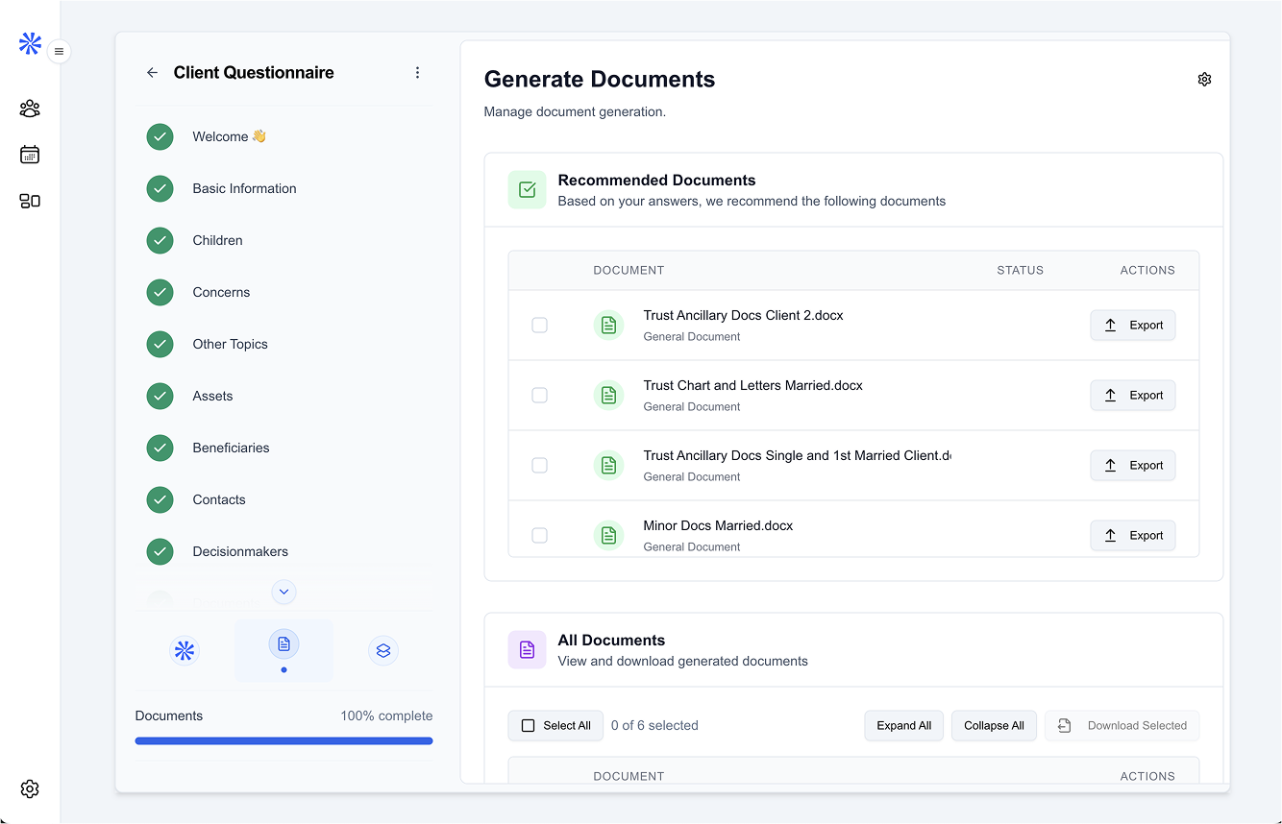Click the Documents completion progress bar
This screenshot has width=1282, height=824.
pos(284,740)
